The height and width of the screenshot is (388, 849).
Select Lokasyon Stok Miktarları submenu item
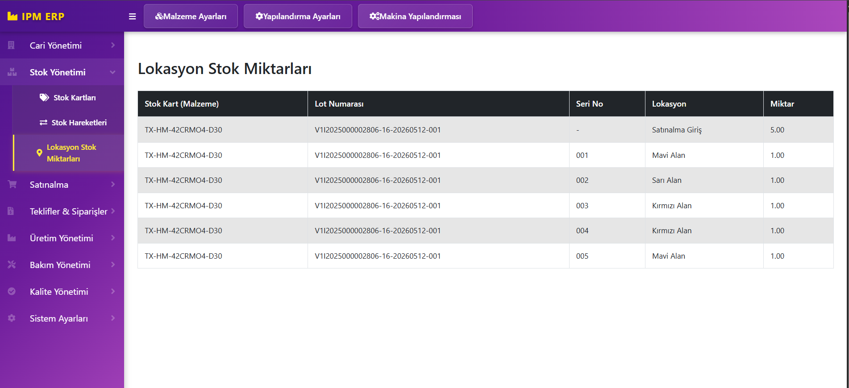tap(69, 153)
